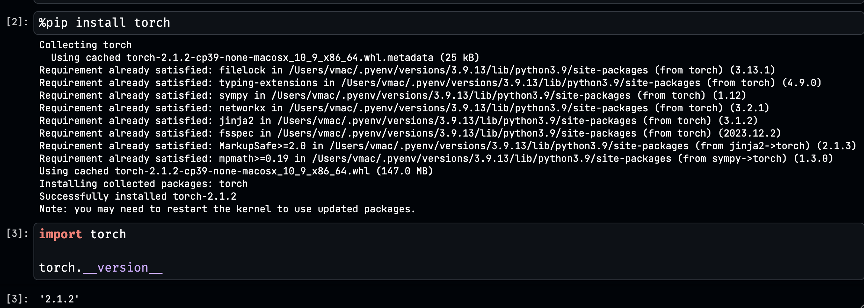Click the "Installing collected packages: torch" line
The width and height of the screenshot is (864, 308).
[x=144, y=184]
